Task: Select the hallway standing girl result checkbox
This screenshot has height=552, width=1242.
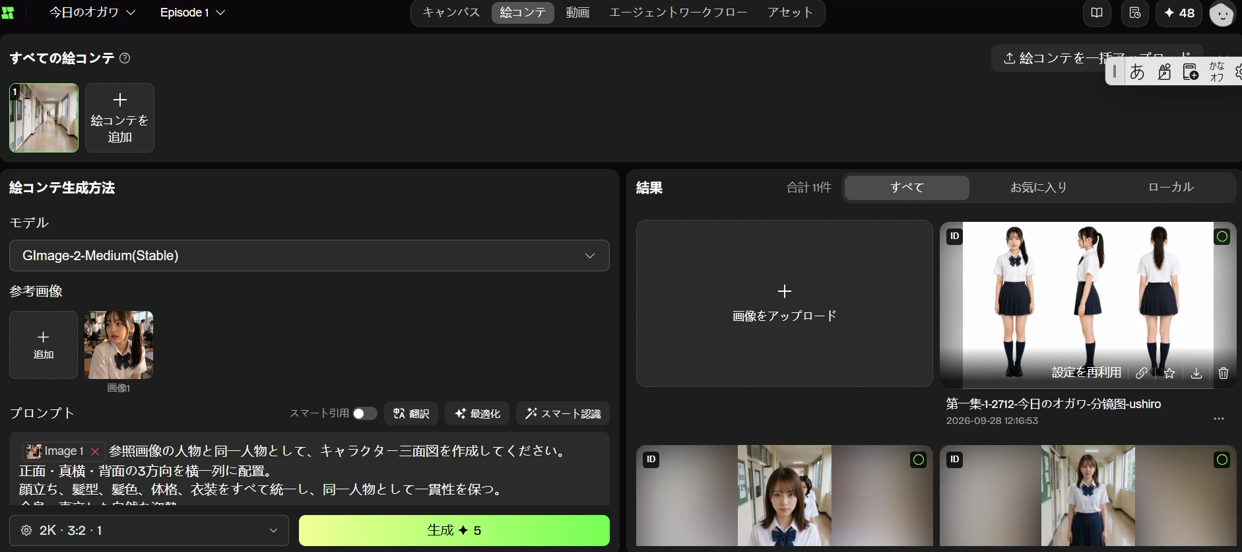Action: coord(1222,460)
